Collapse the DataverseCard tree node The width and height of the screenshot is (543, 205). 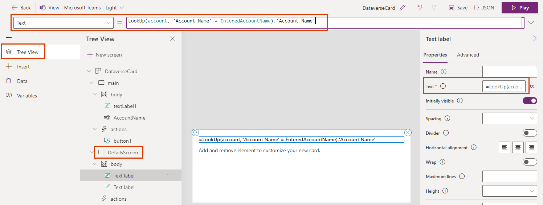89,71
